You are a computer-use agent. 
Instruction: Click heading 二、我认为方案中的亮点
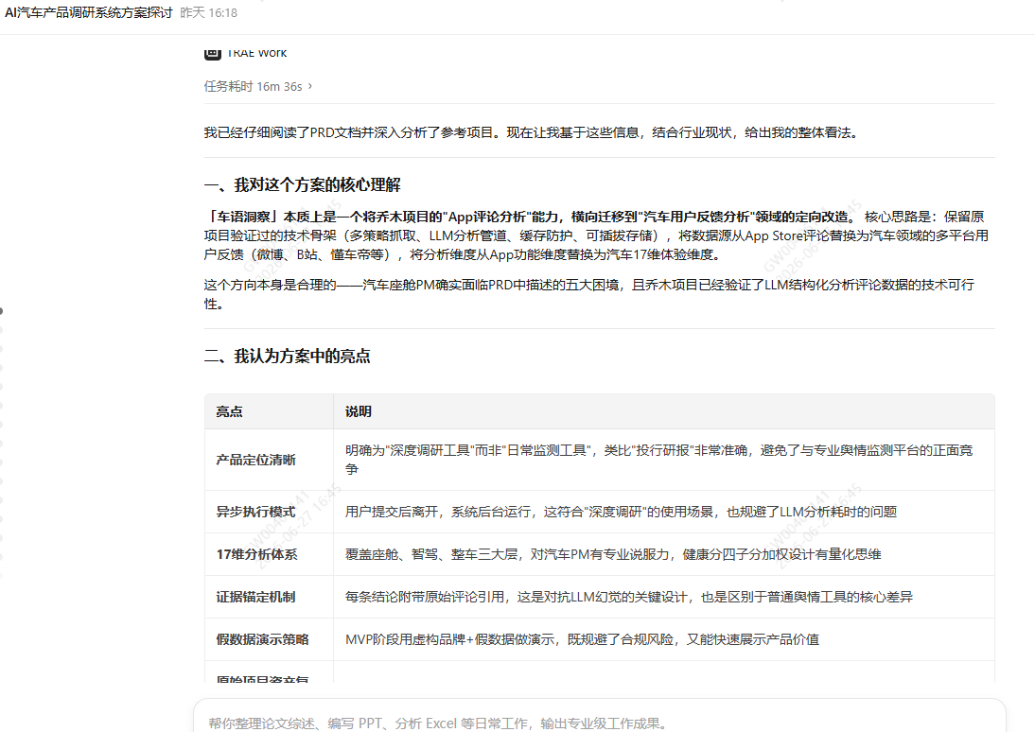[288, 357]
